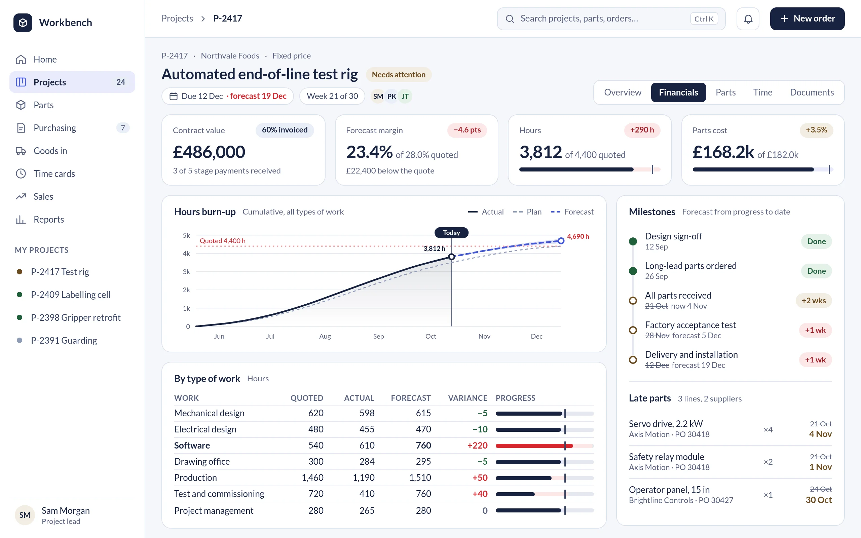Open notifications with the bell icon
This screenshot has height=538, width=861.
point(748,19)
